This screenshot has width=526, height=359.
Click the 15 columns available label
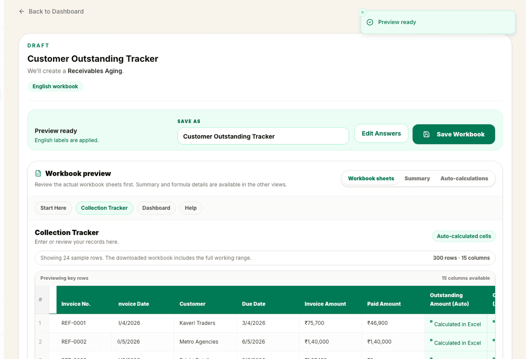[x=466, y=278]
